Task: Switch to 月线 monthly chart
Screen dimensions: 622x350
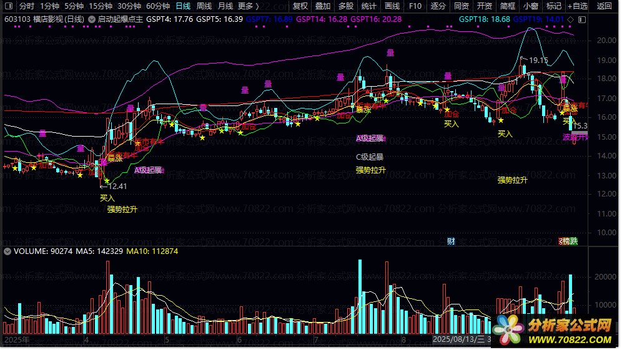Action: pyautogui.click(x=225, y=6)
